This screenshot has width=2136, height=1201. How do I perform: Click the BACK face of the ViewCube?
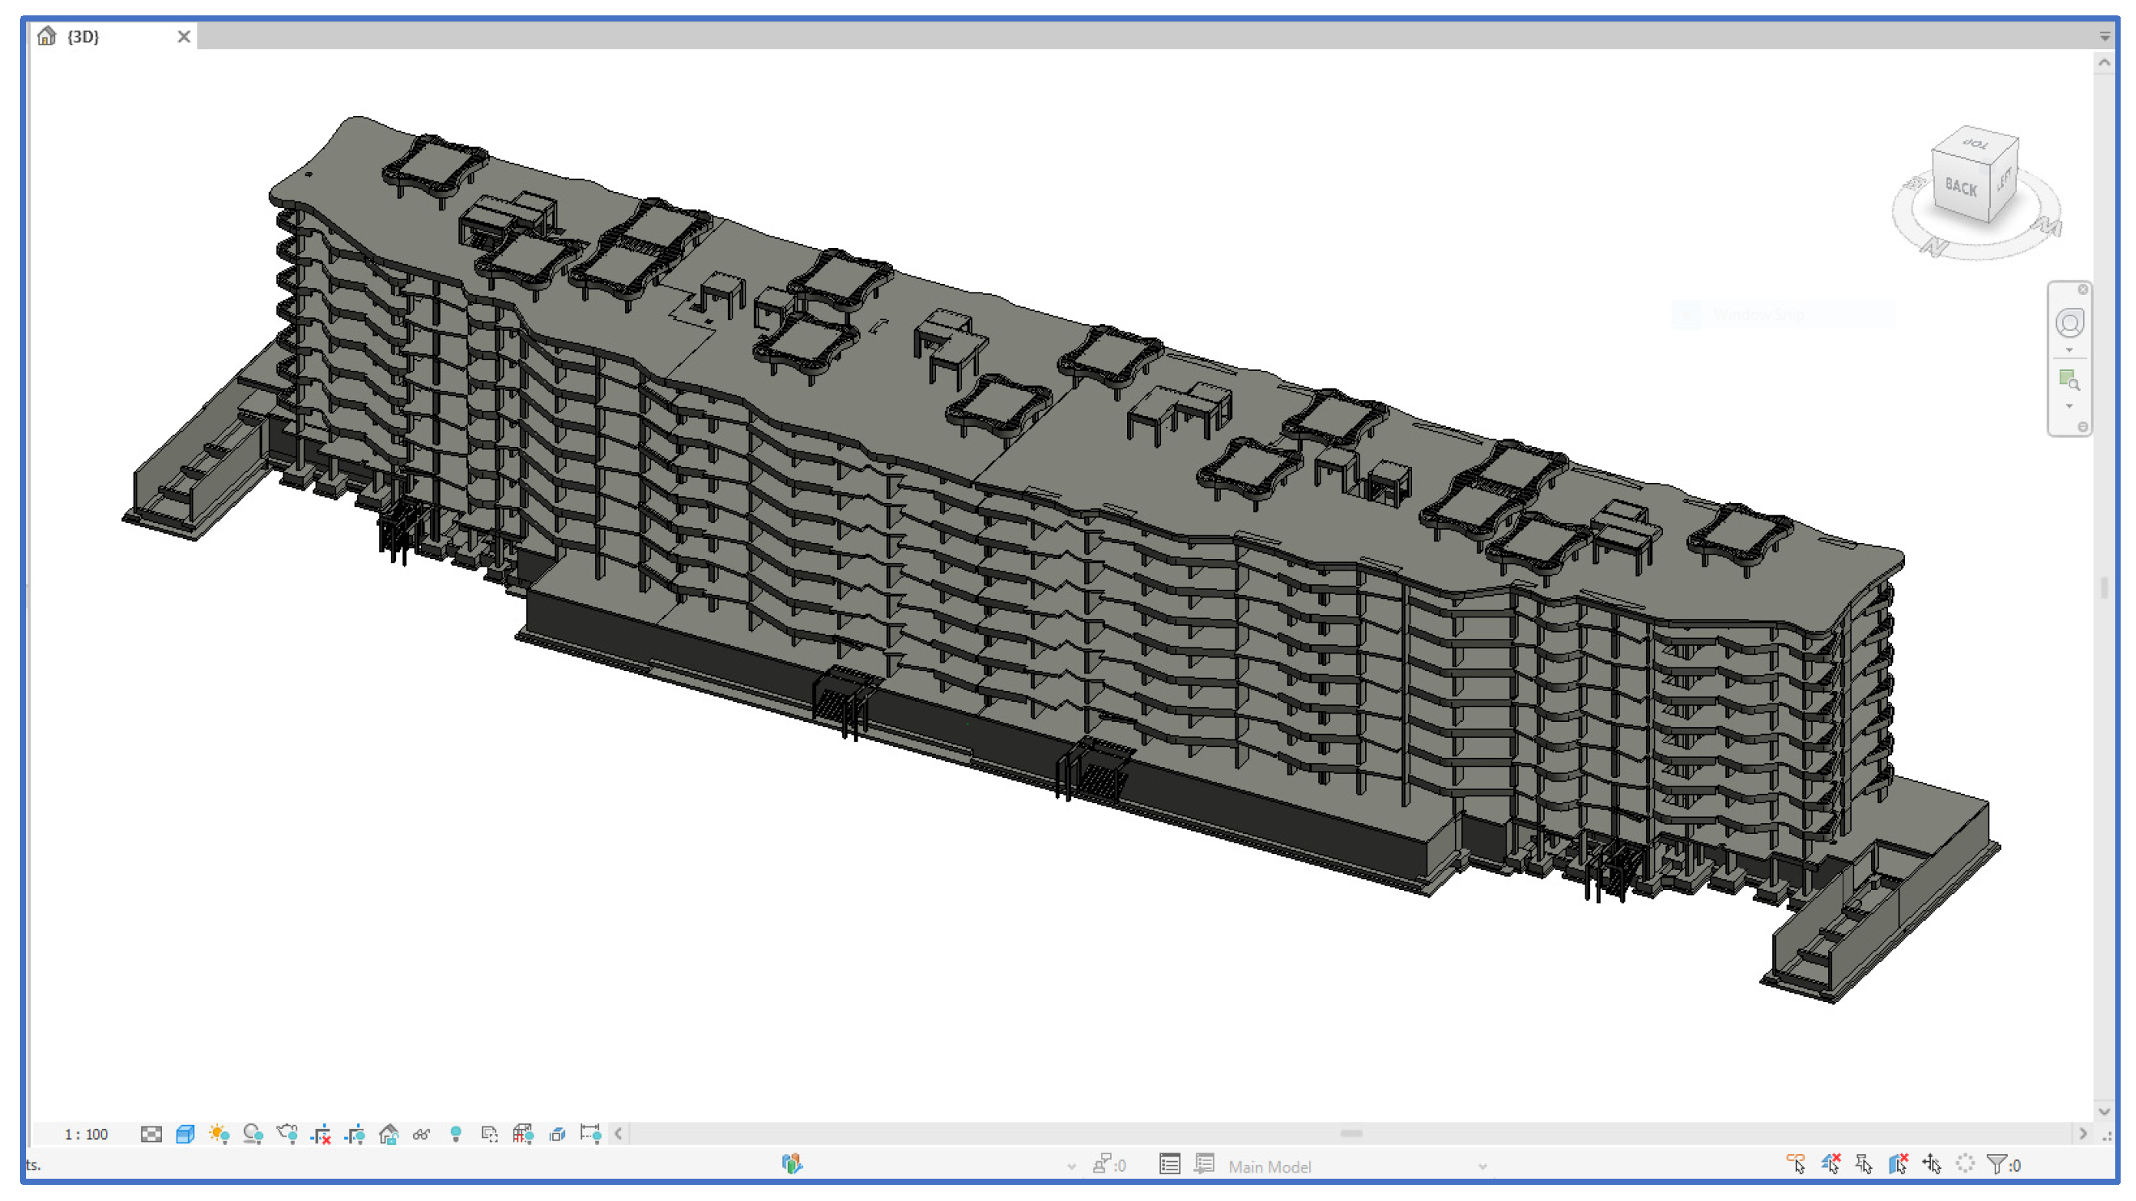[1960, 187]
